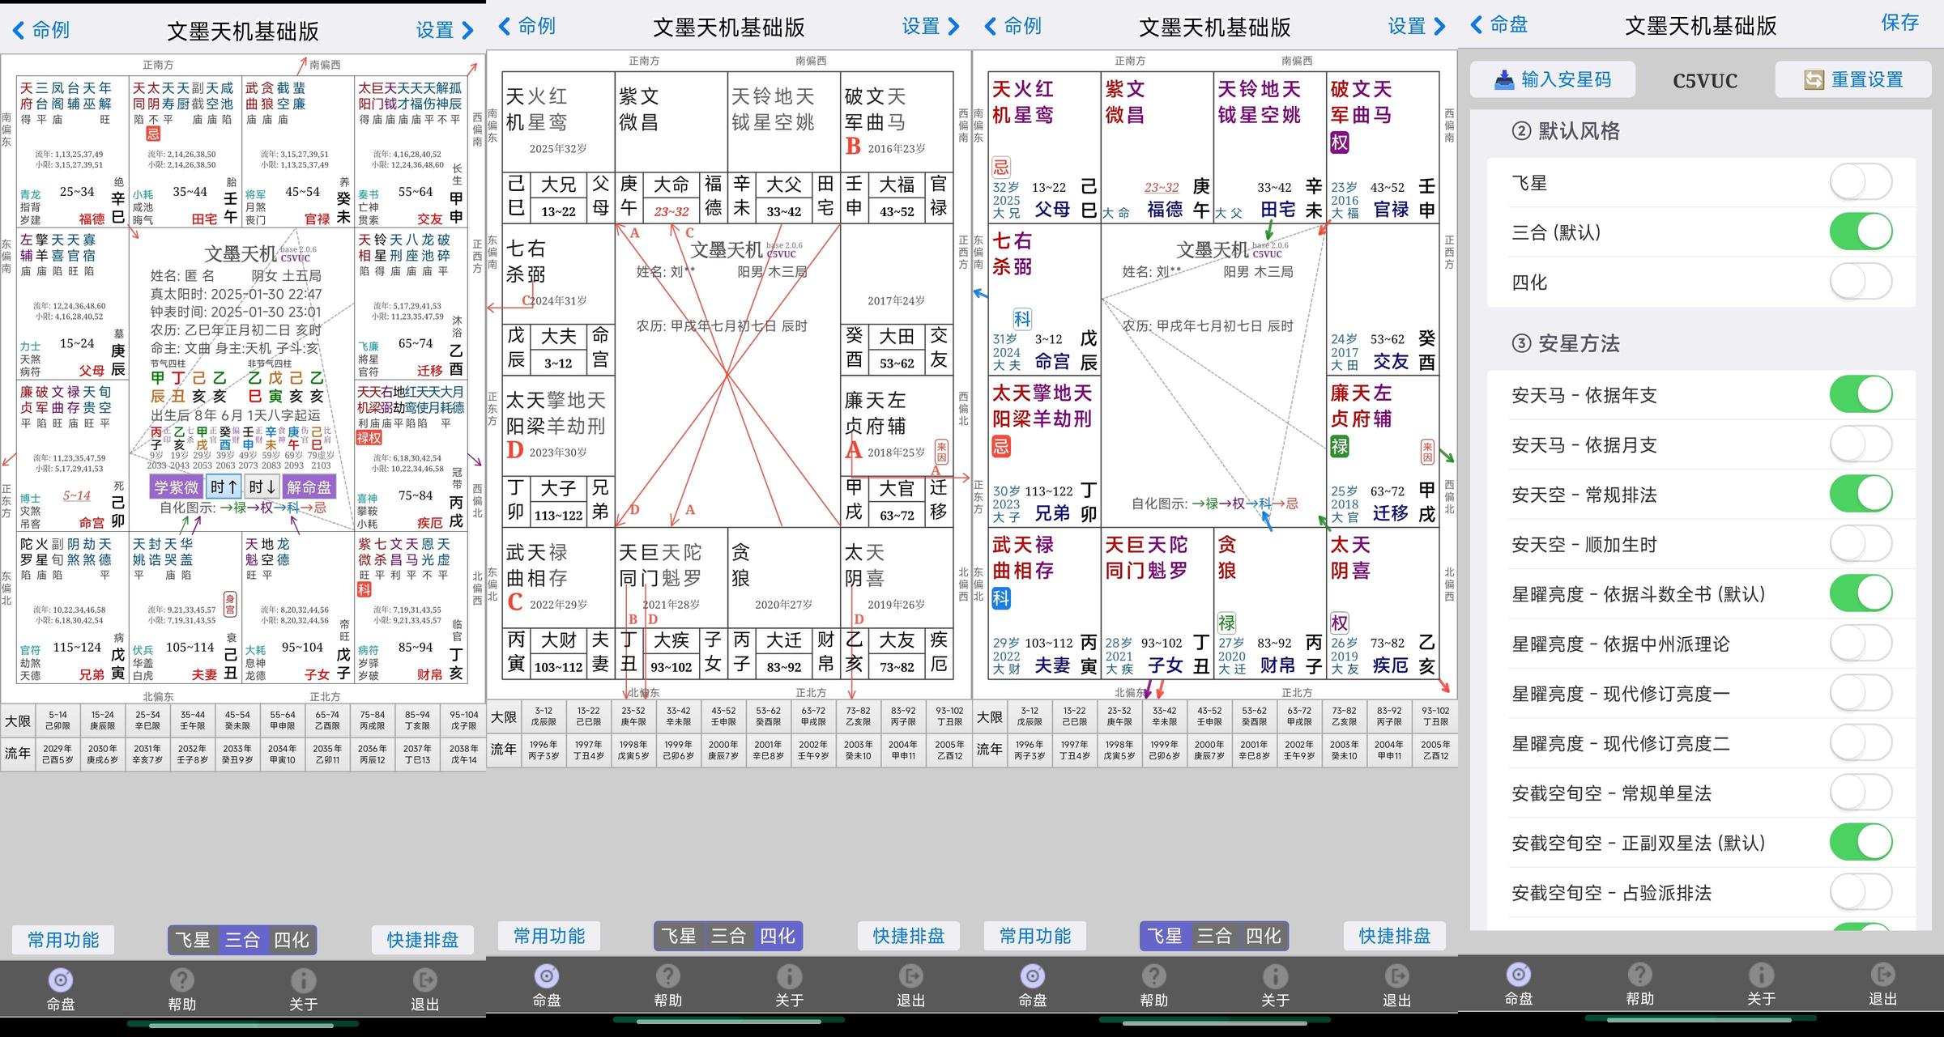Enable the 四化 default style switch

pos(1861,282)
